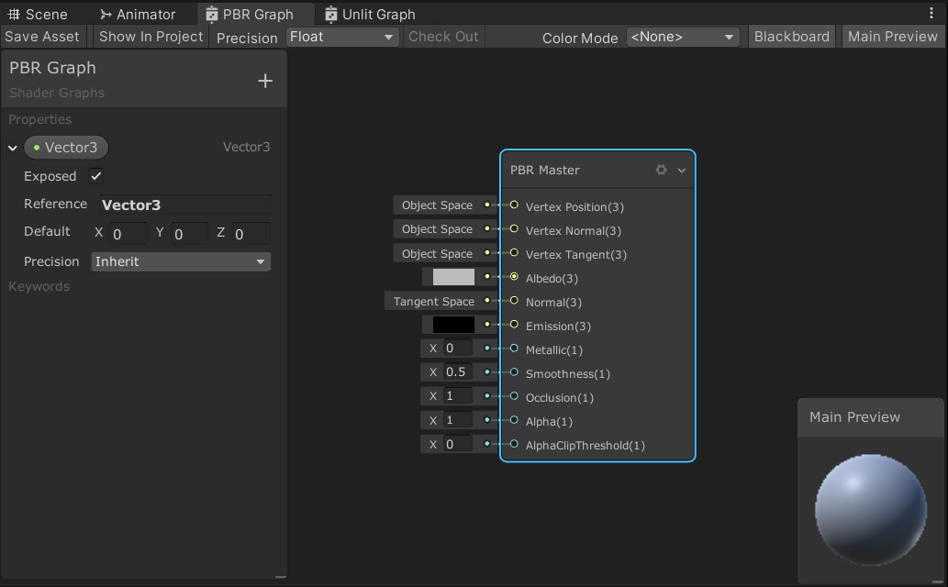
Task: Click the Occlusion input port
Action: pyautogui.click(x=514, y=396)
